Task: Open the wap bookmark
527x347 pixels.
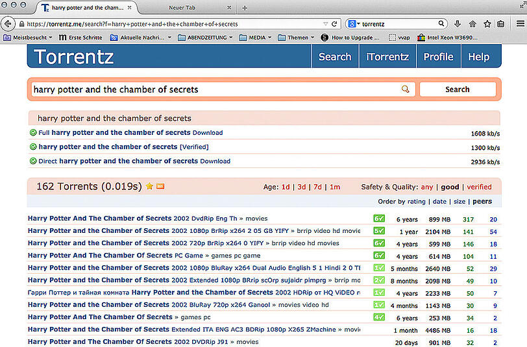Action: pos(399,38)
